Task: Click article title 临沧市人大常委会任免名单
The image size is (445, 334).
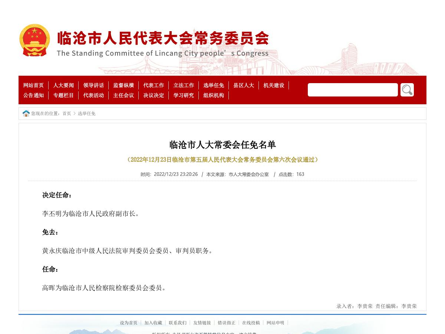Action: (x=222, y=145)
